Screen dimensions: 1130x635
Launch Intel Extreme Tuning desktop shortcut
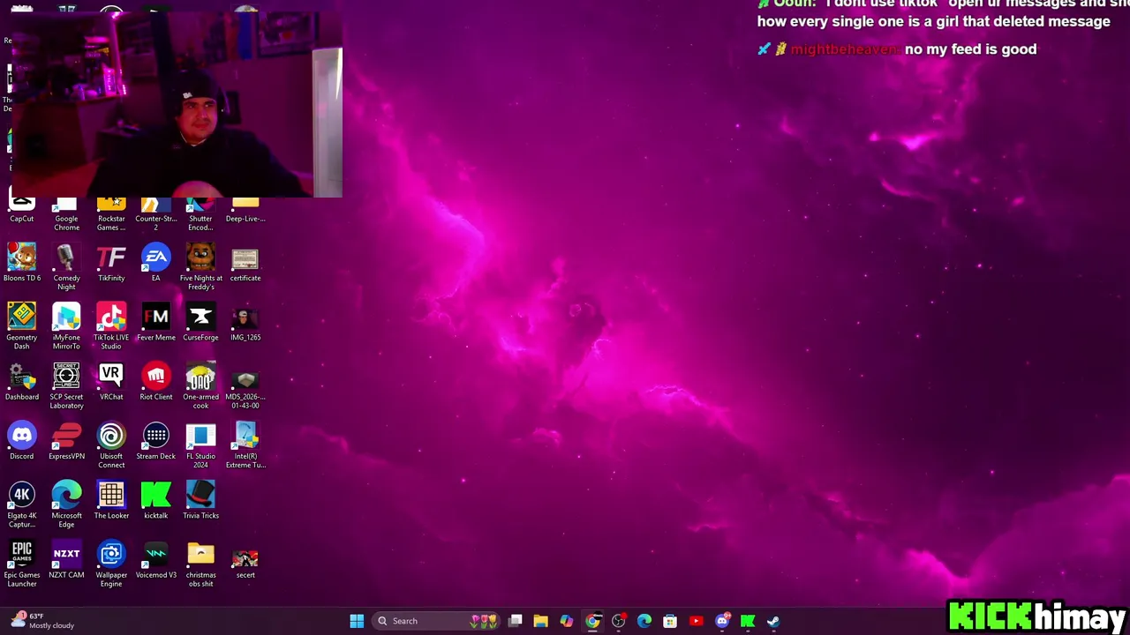(x=245, y=445)
